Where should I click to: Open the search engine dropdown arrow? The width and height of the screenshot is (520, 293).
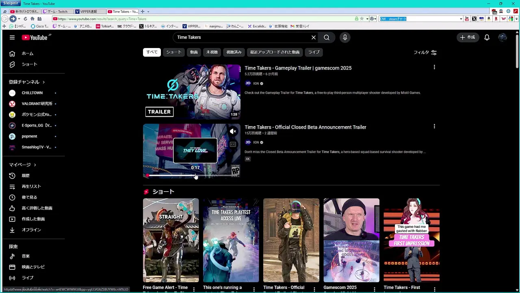[x=461, y=19]
